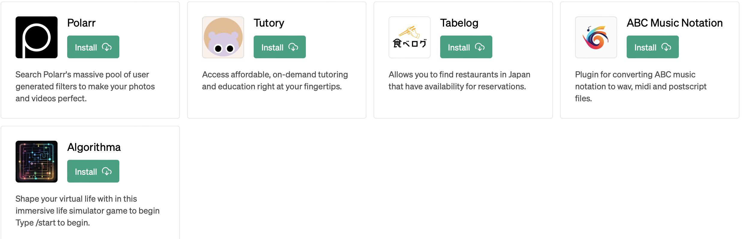
Task: Install the Polarr plugin
Action: (x=93, y=47)
